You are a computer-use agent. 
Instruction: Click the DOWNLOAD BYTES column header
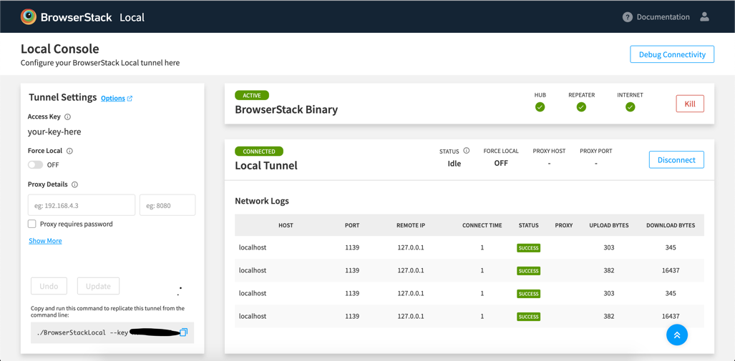pyautogui.click(x=671, y=225)
